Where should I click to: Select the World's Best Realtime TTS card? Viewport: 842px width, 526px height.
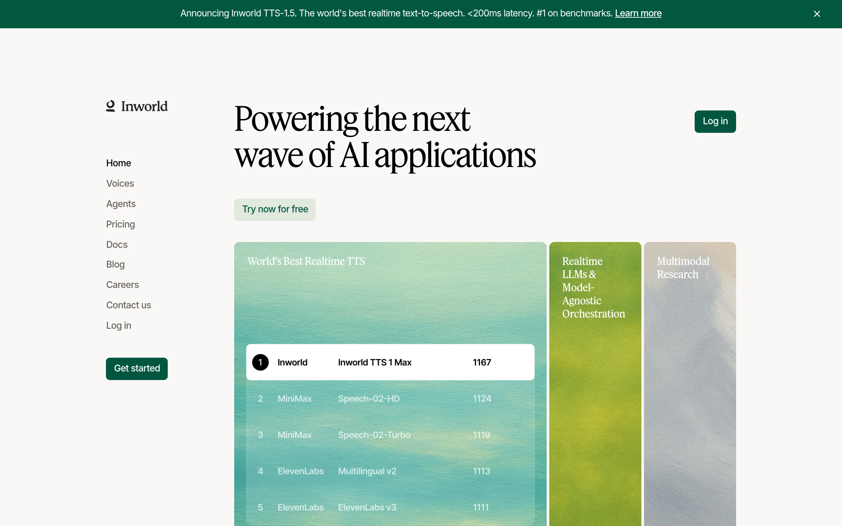coord(390,296)
